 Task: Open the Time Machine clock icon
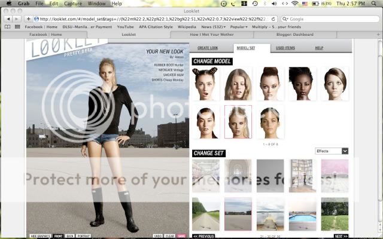click(x=255, y=4)
